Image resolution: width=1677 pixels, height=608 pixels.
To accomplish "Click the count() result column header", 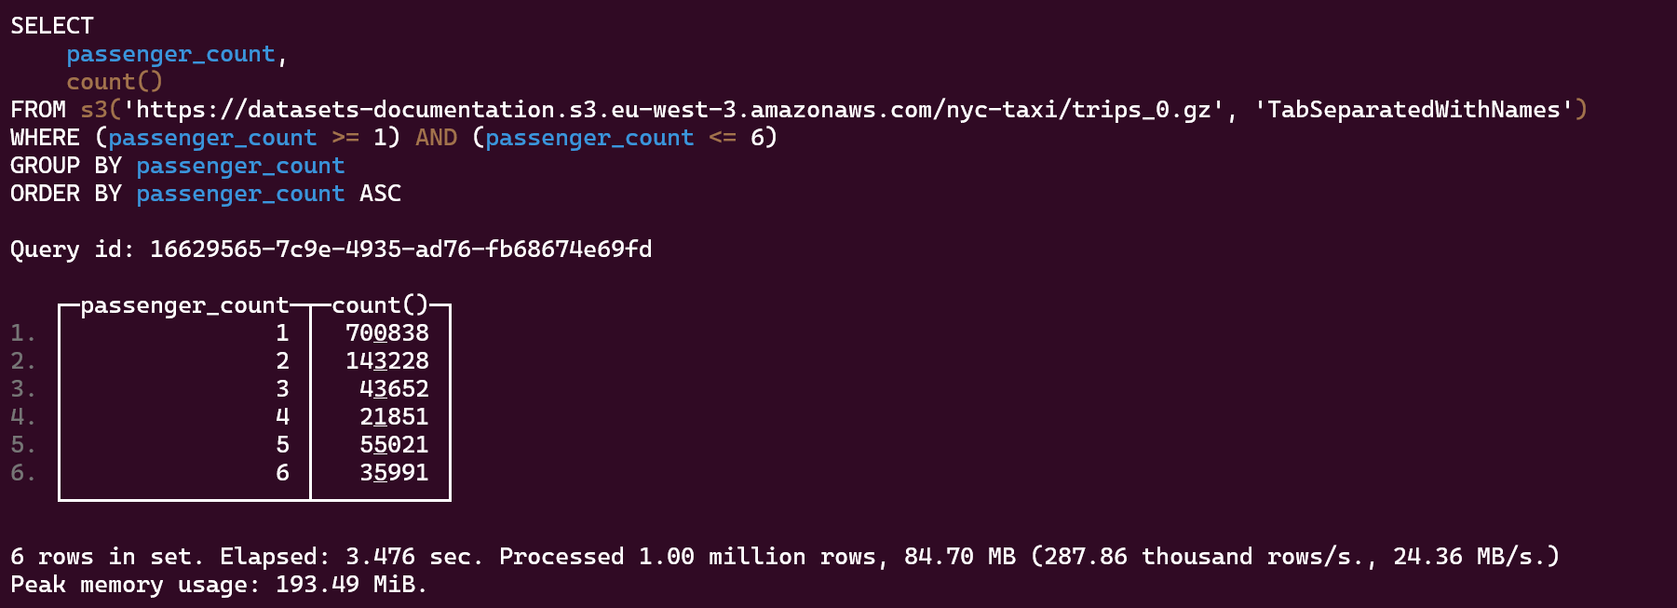I will click(x=380, y=305).
